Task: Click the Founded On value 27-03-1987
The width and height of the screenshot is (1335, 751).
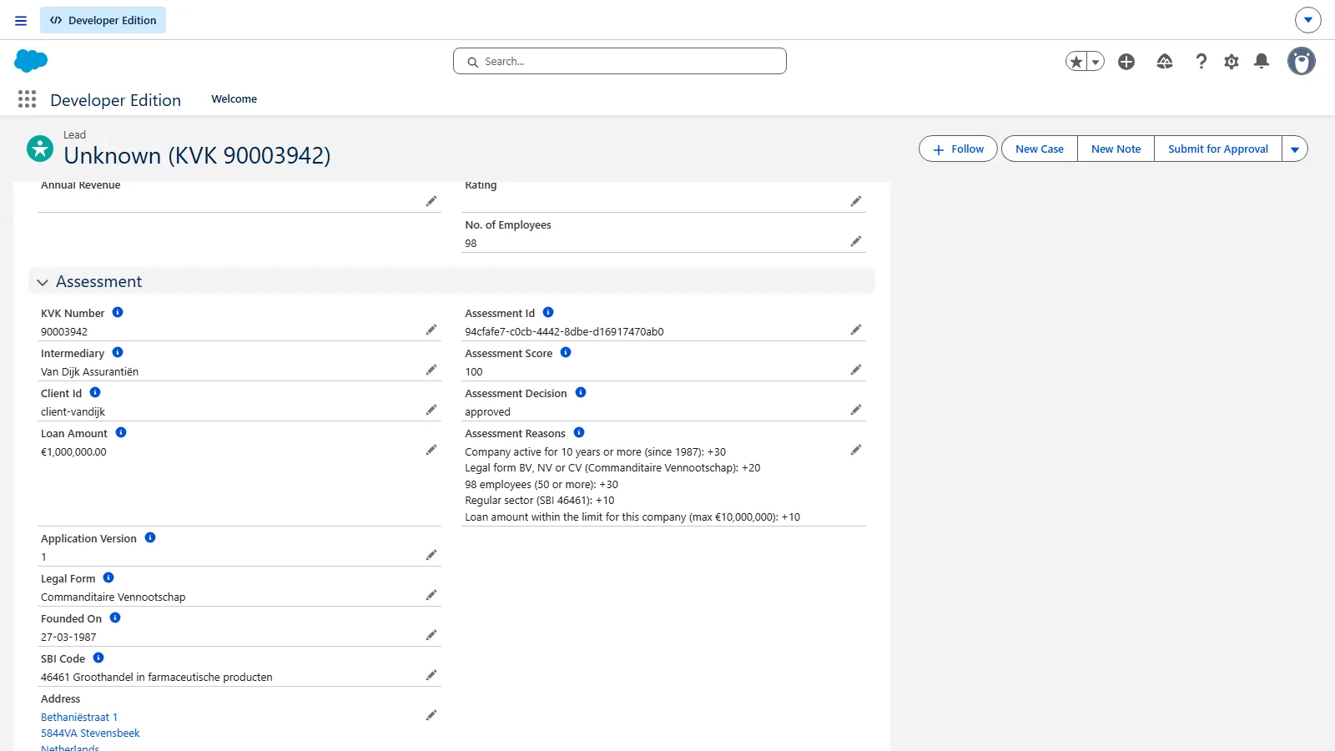Action: [x=68, y=638]
